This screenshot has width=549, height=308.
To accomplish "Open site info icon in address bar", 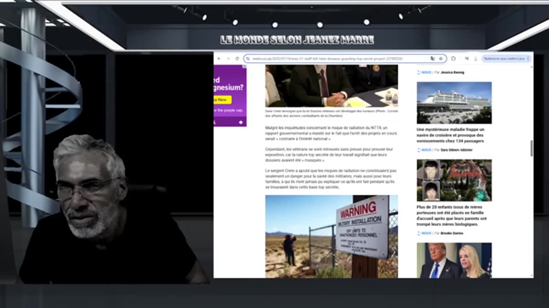I will click(248, 59).
